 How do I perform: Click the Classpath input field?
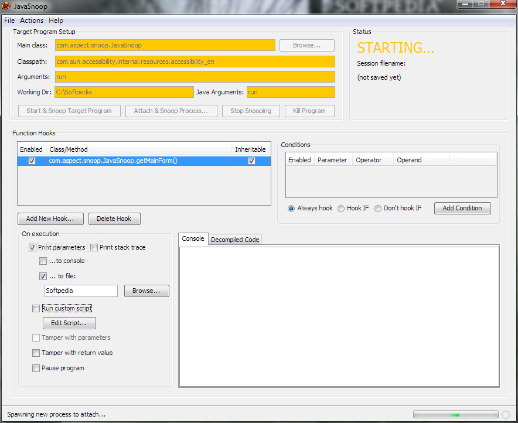pos(195,62)
